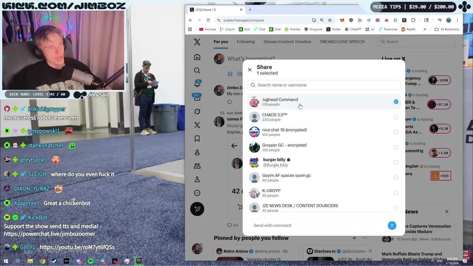Open Profile icon in X sidebar

(x=197, y=180)
